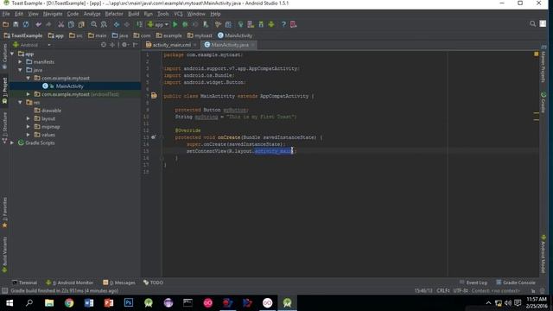This screenshot has height=311, width=553.
Task: Click the Redo toolbar icon
Action: click(48, 24)
